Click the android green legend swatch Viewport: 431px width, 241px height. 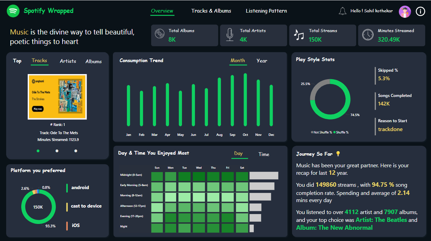[x=67, y=188]
